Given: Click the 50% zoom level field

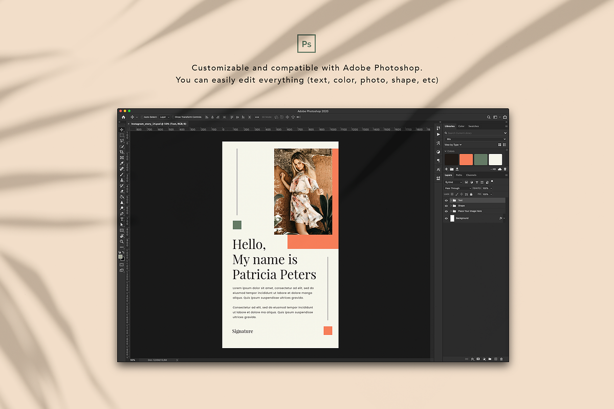Looking at the screenshot, I should point(133,360).
